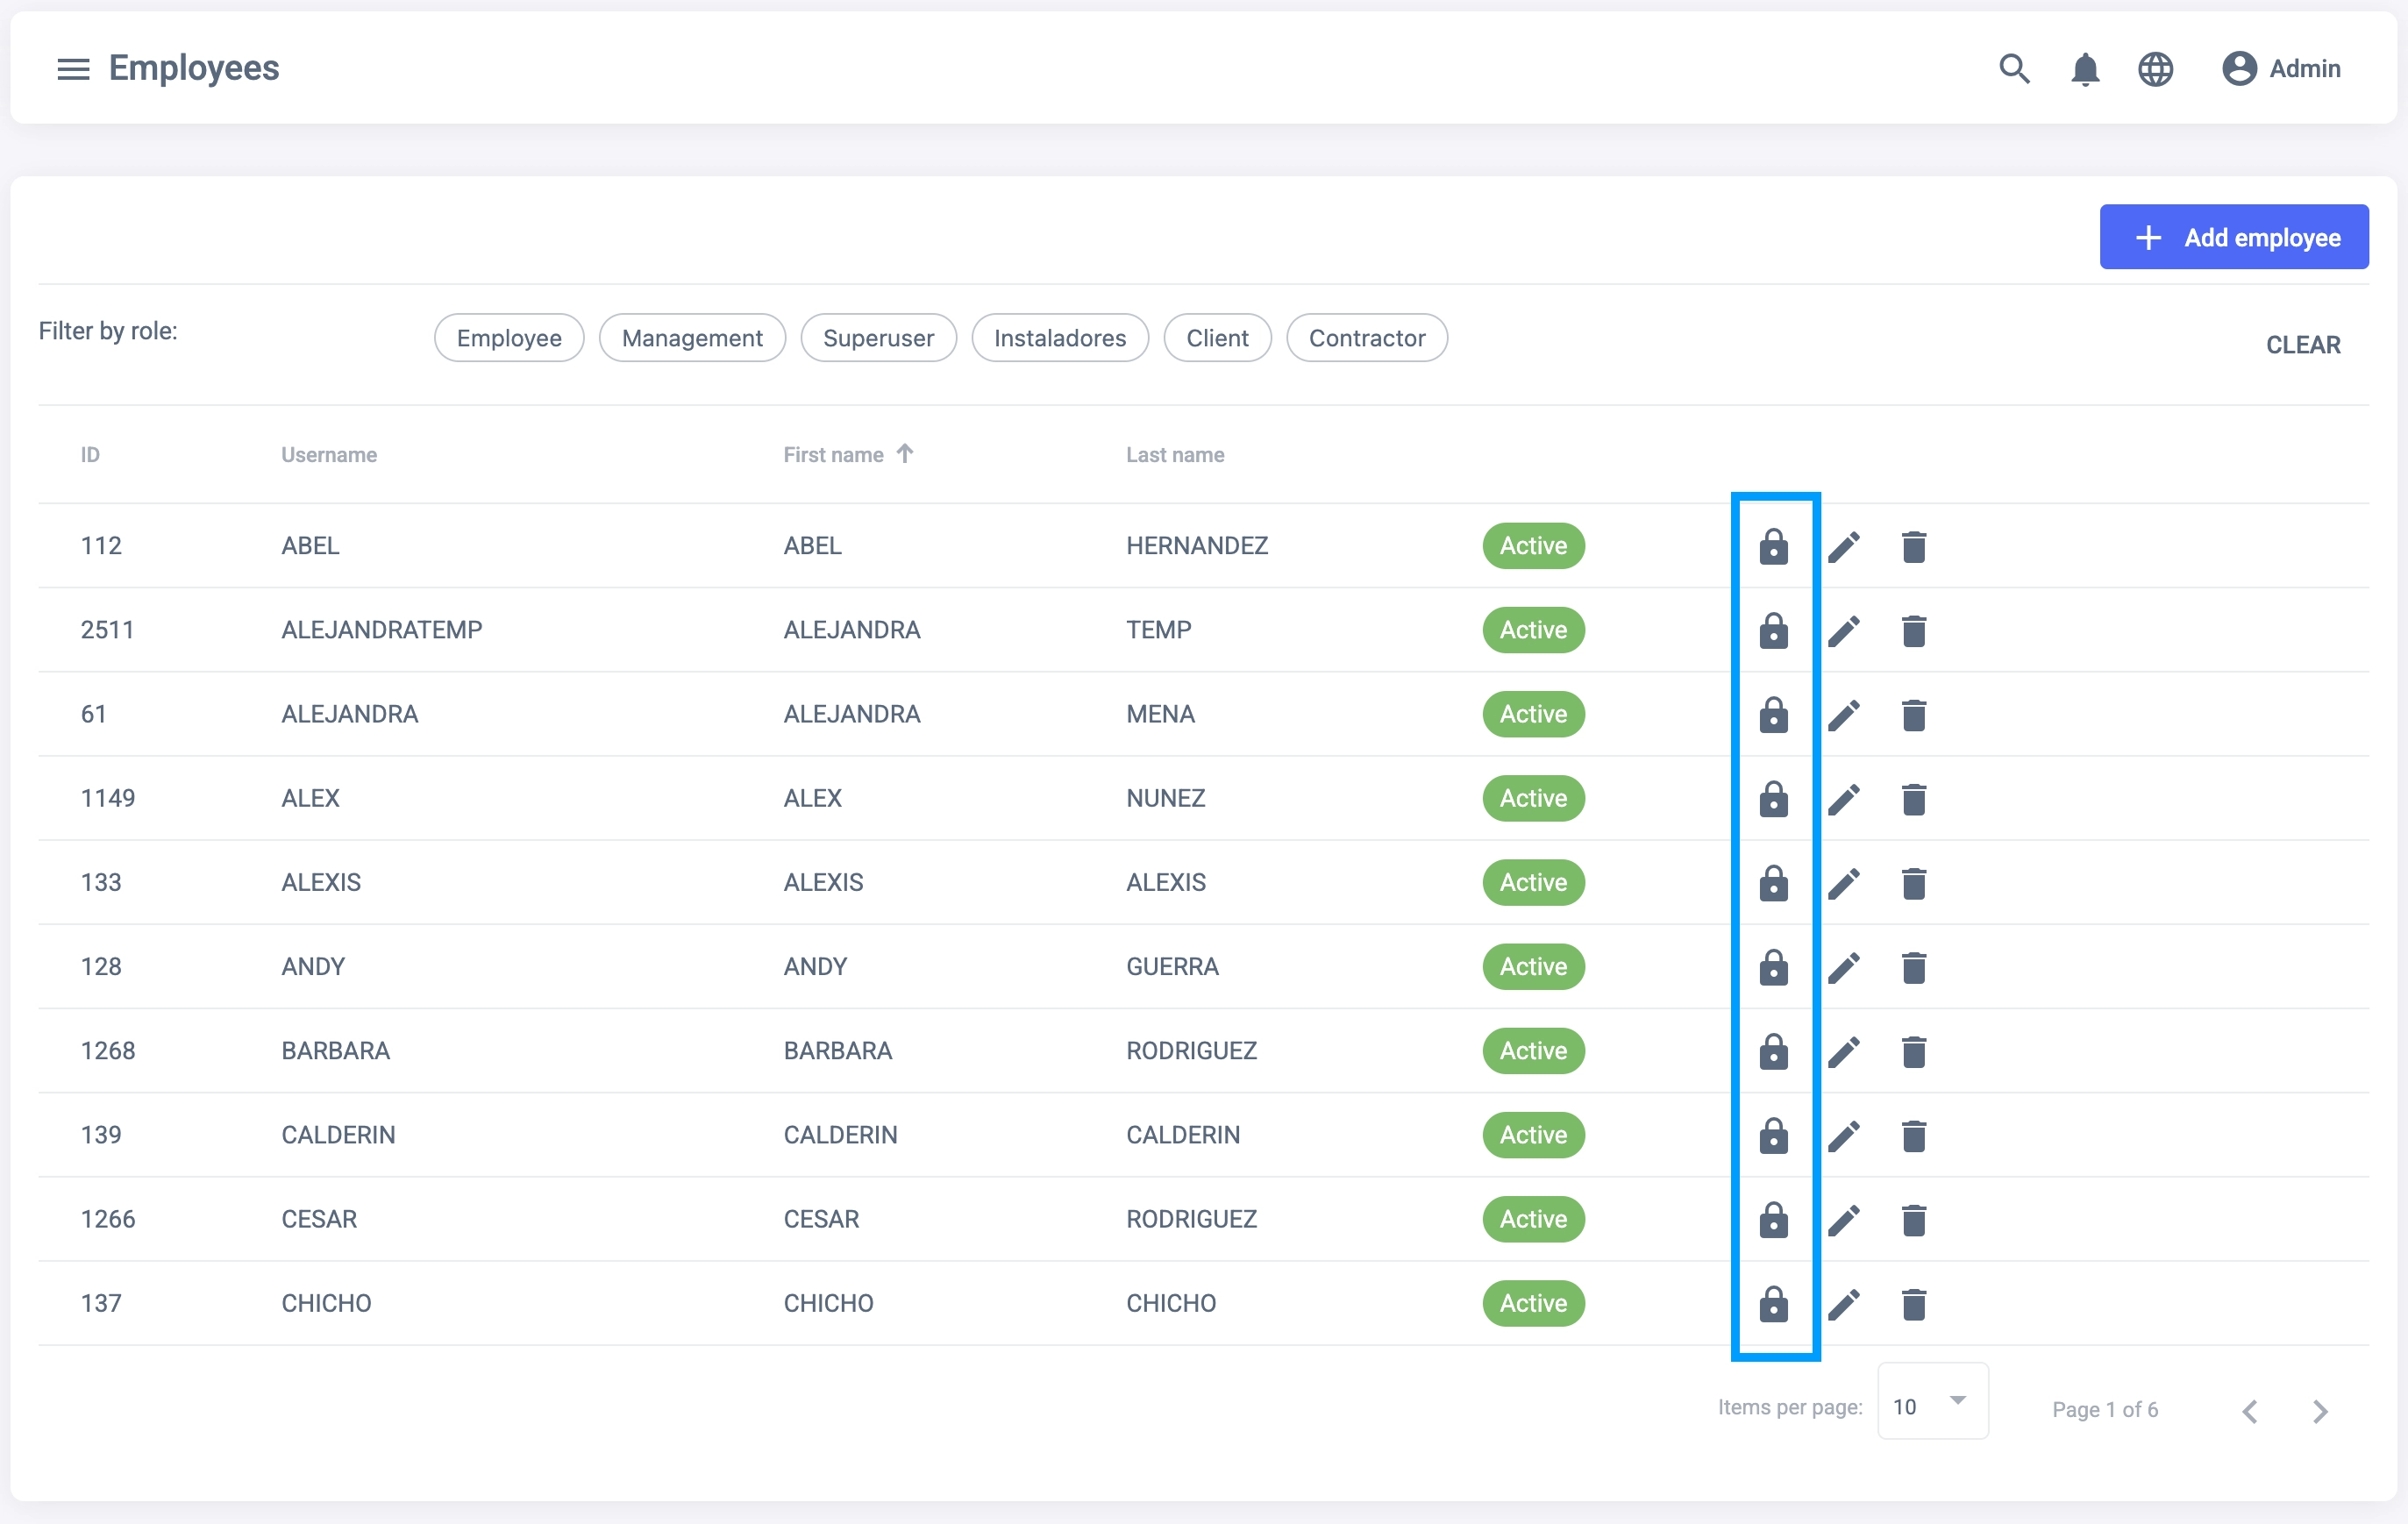Toggle the Contractor role filter chip
Image resolution: width=2408 pixels, height=1524 pixels.
coord(1366,338)
